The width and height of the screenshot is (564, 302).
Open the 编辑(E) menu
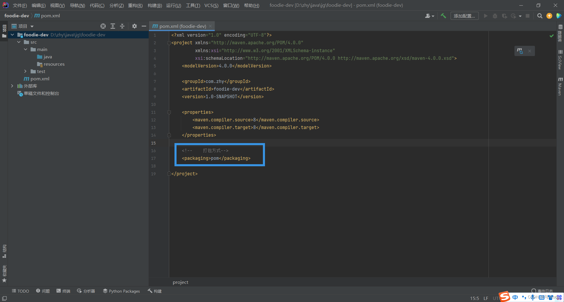(38, 5)
